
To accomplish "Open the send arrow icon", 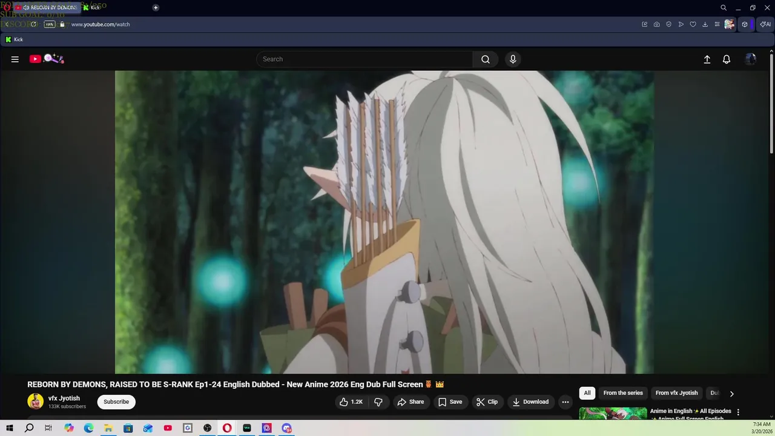I will (x=681, y=24).
